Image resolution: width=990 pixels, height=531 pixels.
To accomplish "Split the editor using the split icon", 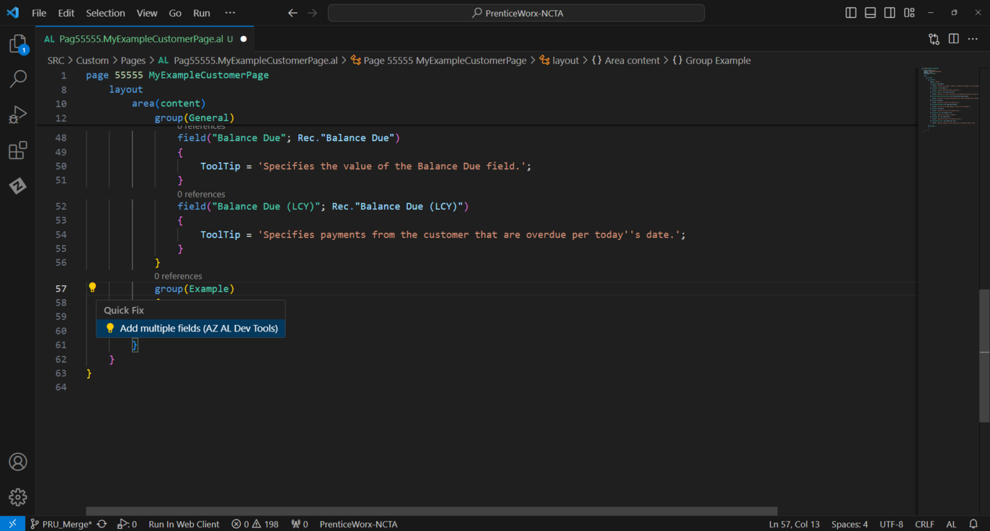I will tap(953, 39).
